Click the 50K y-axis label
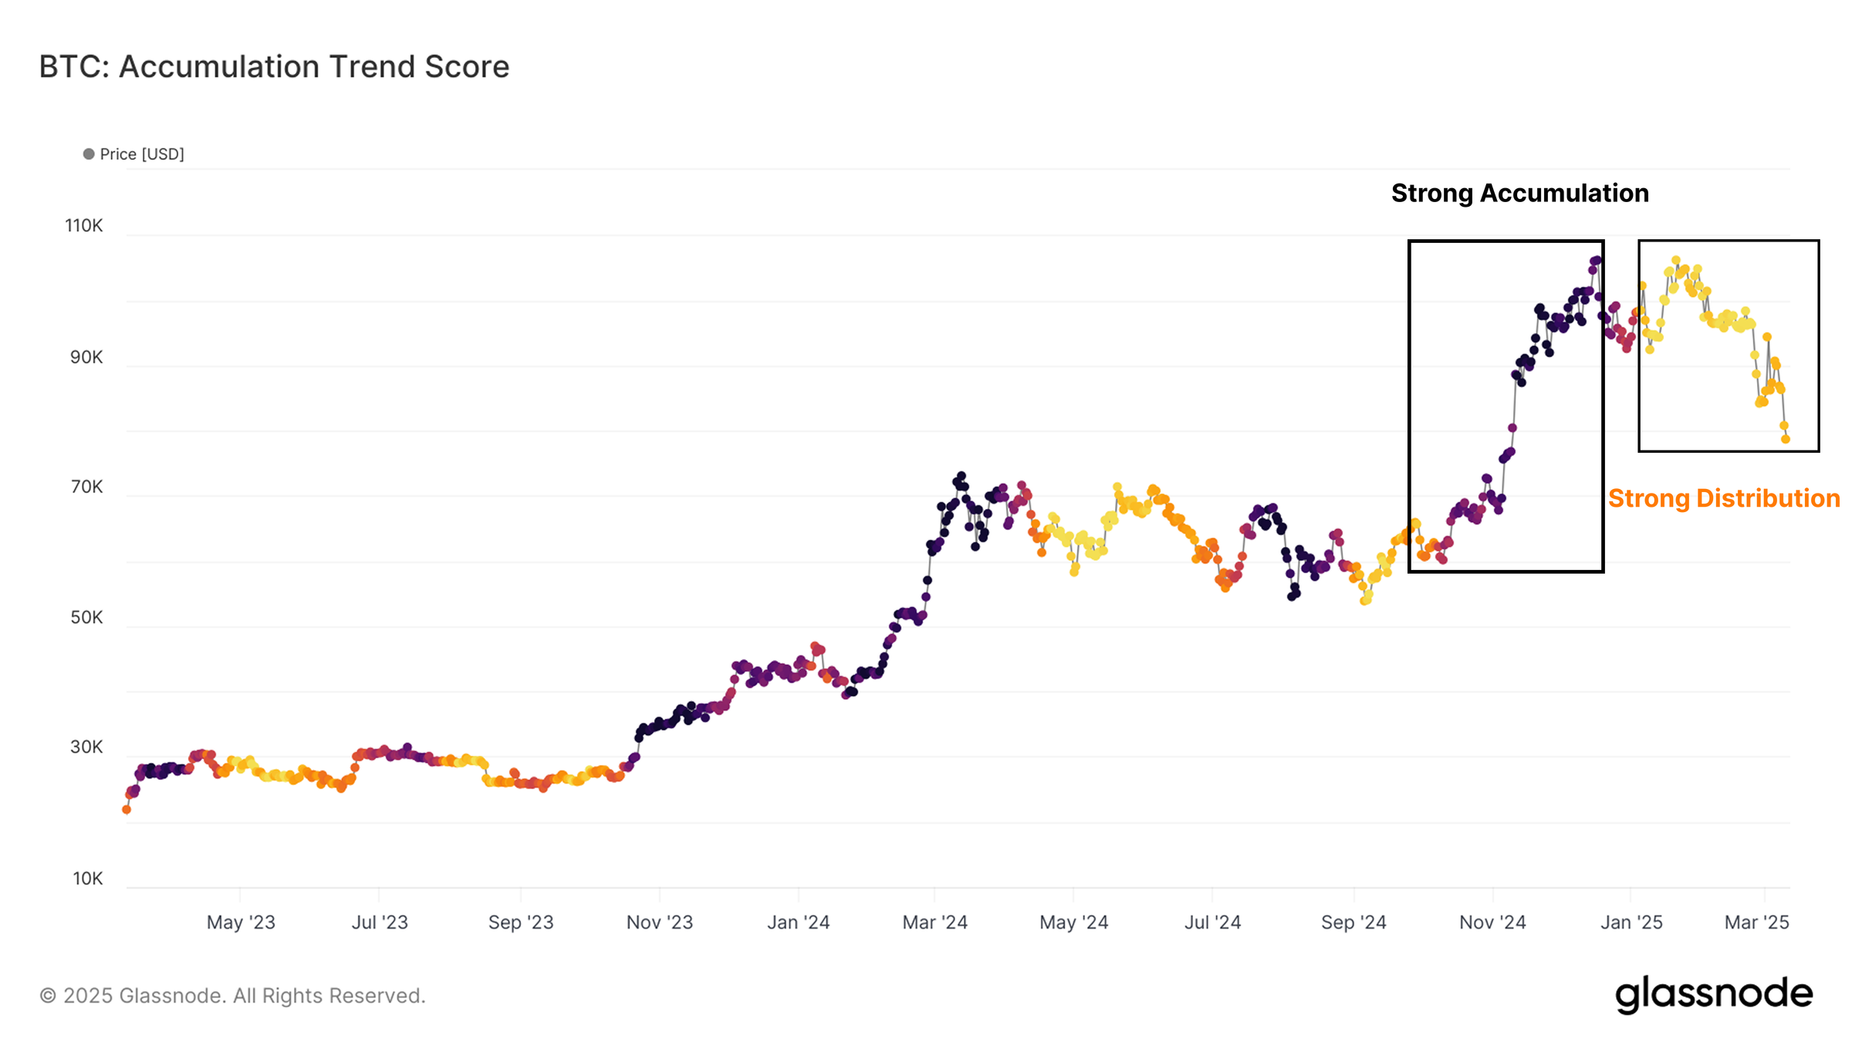Viewport: 1852px width, 1042px height. (x=86, y=617)
